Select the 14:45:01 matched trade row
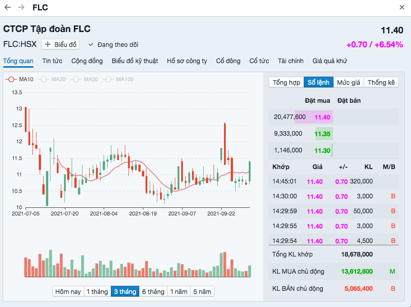This screenshot has width=411, height=307. [x=333, y=181]
